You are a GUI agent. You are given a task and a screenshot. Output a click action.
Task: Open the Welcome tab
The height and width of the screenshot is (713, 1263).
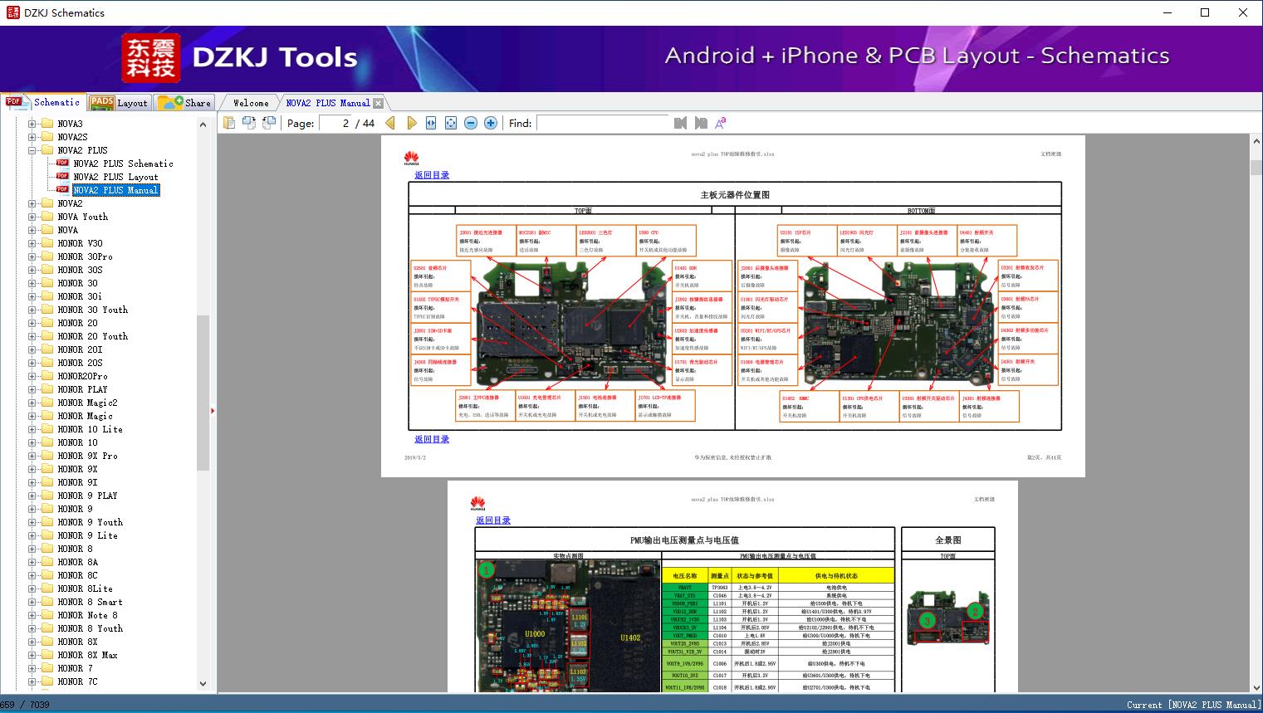(251, 103)
